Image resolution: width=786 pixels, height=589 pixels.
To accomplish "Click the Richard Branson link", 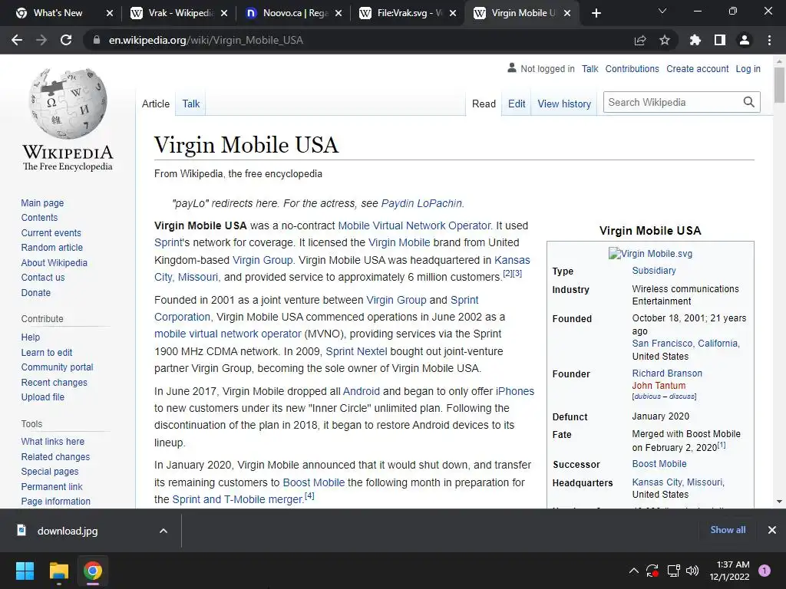I will [667, 373].
